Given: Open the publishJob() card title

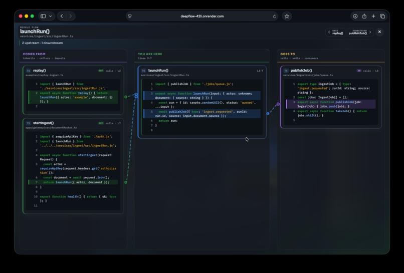Looking at the screenshot, I should click(x=301, y=70).
